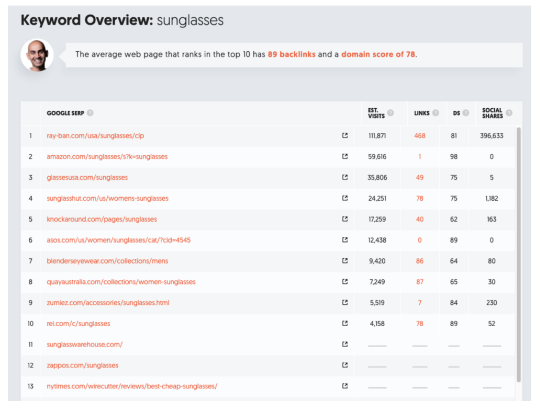Click links value 1 for amazon.com
The image size is (536, 401).
pos(420,156)
